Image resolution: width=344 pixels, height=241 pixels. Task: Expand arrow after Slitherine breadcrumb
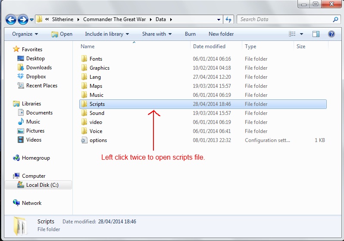click(x=78, y=19)
